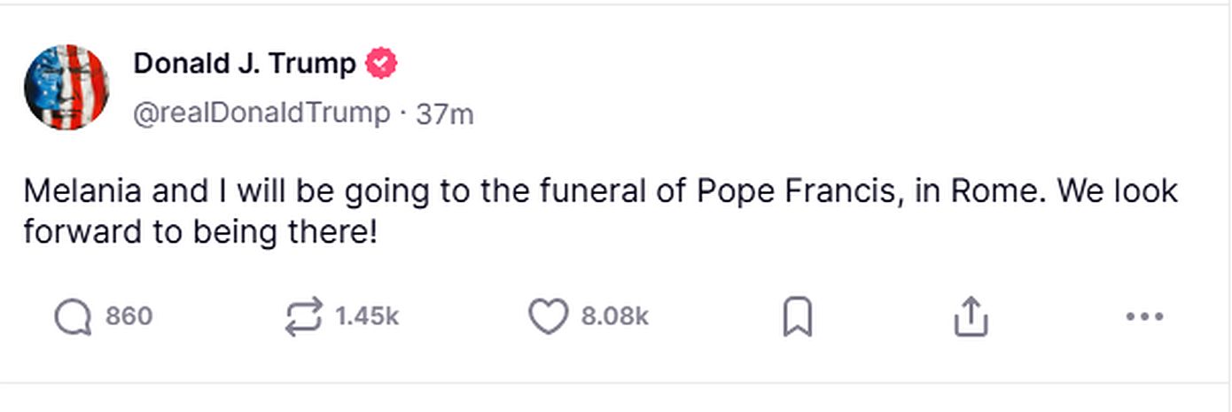This screenshot has width=1232, height=412.
Task: Click the 1.45k ReTruth count
Action: coord(367,316)
